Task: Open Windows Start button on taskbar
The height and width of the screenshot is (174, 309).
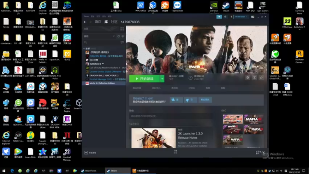Action: [4, 171]
